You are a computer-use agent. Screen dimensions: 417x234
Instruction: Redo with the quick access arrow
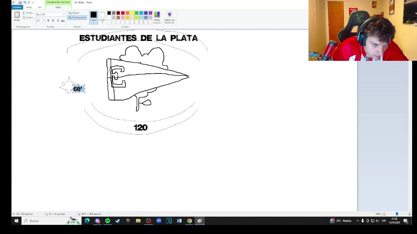point(29,2)
